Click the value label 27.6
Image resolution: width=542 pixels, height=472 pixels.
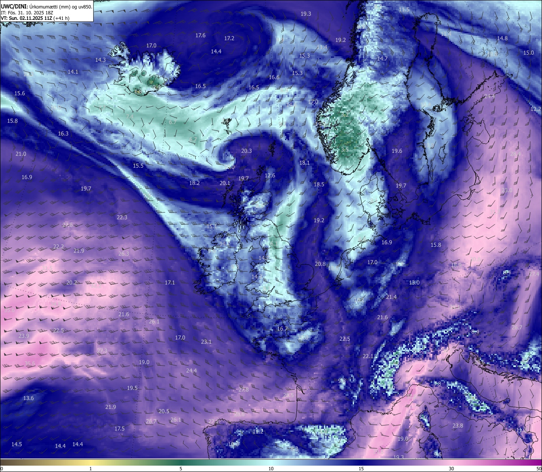67,225
